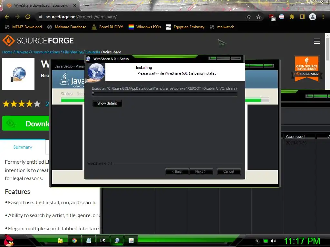
Task: Click the green Download button
Action: (26, 123)
